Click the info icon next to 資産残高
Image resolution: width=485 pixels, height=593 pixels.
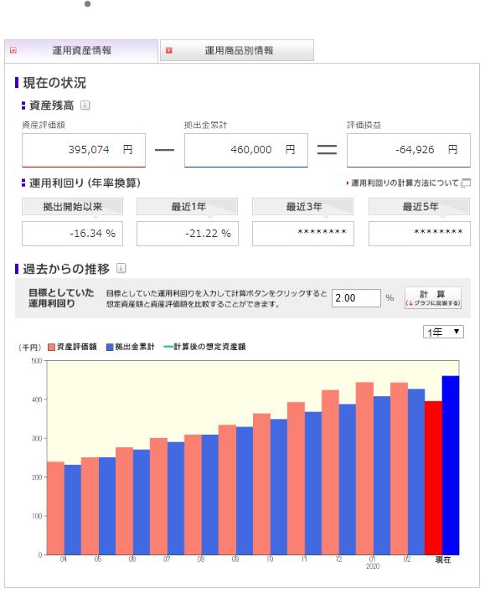pyautogui.click(x=85, y=106)
